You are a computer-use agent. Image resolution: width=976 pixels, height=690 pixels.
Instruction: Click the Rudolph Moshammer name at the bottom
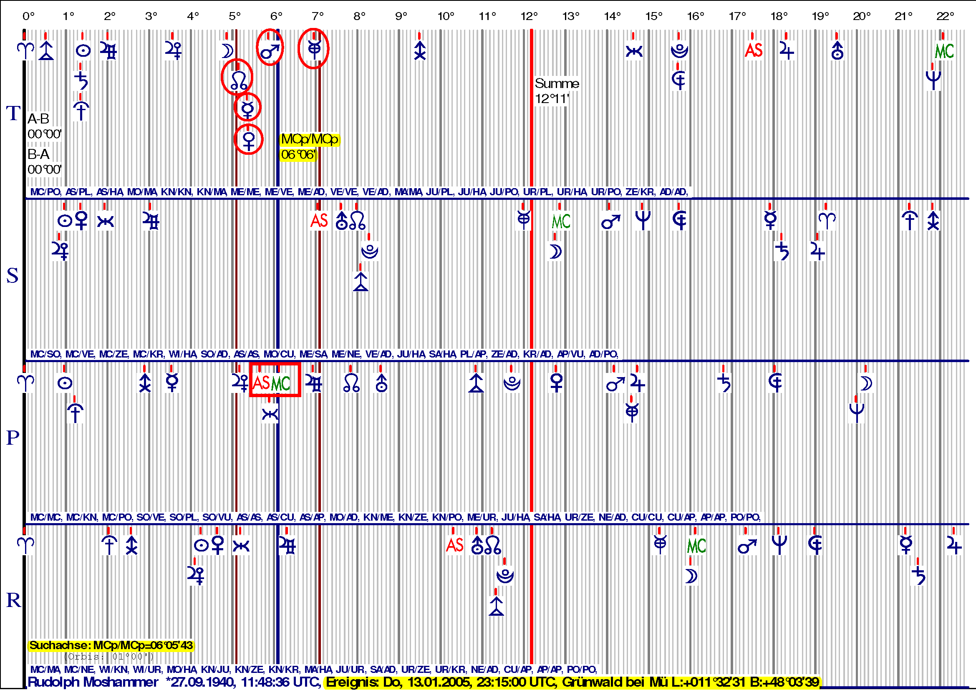tap(93, 682)
